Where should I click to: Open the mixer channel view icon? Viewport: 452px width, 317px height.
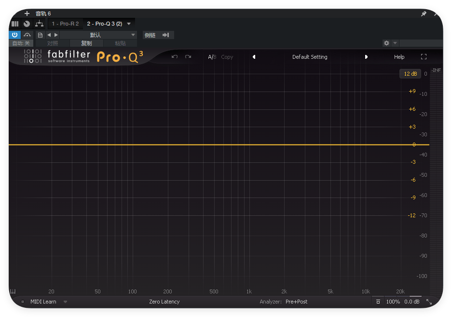pos(15,24)
